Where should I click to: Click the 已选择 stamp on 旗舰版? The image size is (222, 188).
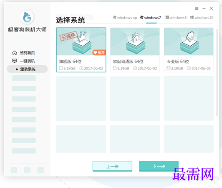point(68,36)
